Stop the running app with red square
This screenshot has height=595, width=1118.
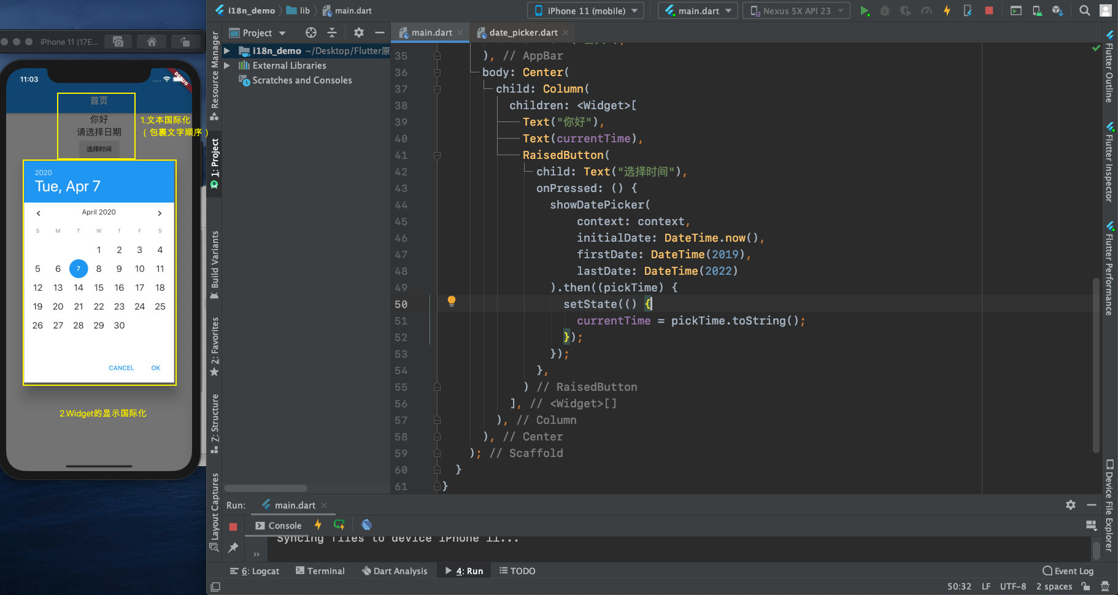click(989, 10)
